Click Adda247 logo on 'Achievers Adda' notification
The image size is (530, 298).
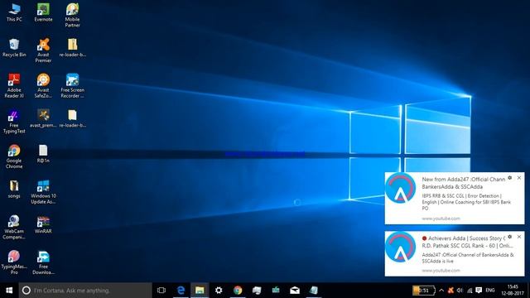tap(401, 247)
